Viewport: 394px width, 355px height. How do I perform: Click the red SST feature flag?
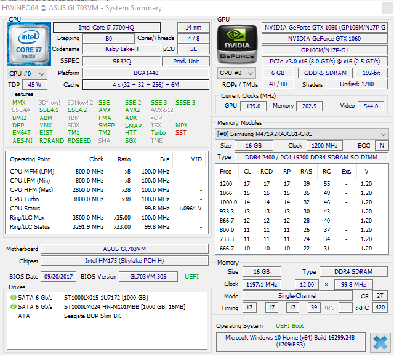[180, 133]
